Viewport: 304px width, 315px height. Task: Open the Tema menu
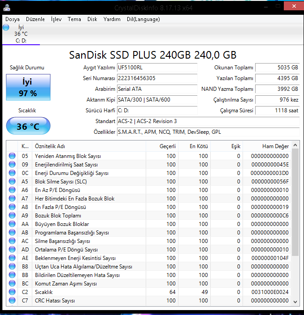pos(74,19)
